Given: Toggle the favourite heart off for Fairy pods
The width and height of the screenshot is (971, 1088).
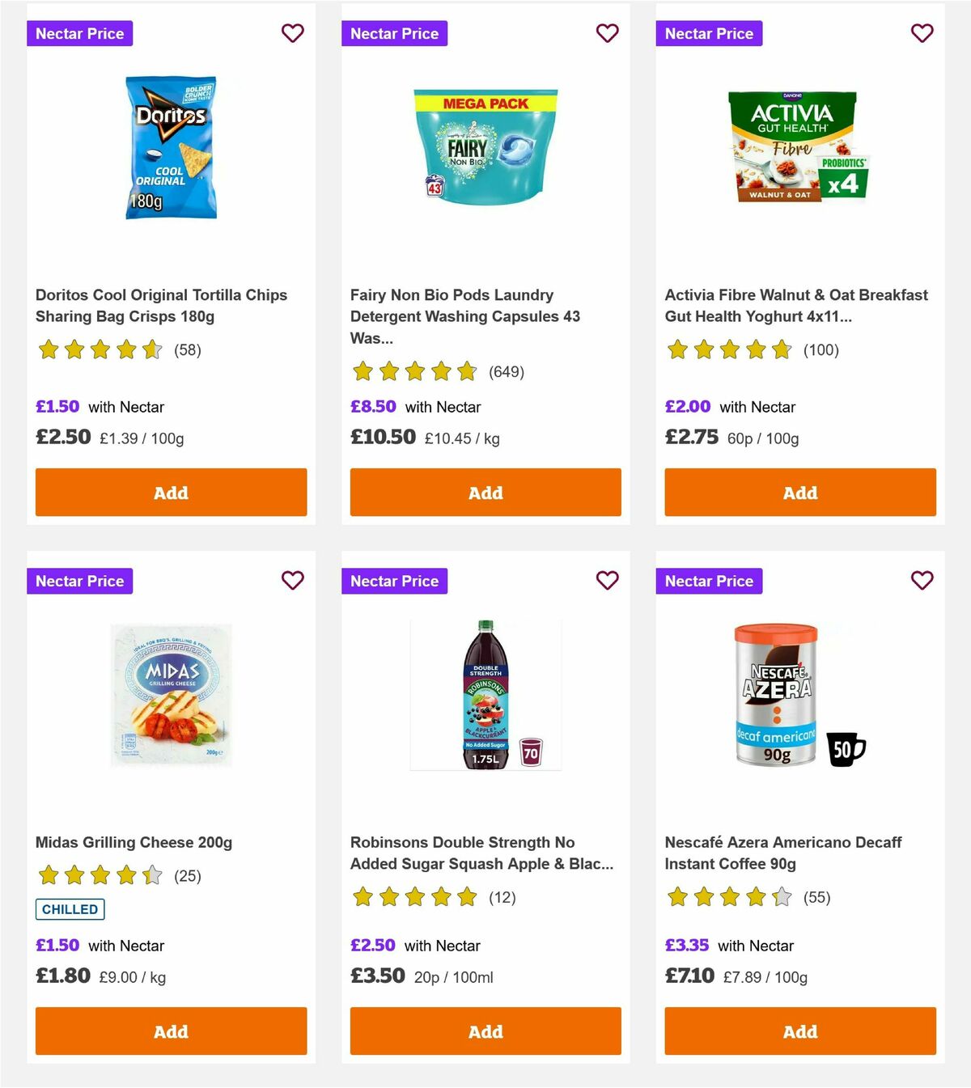Looking at the screenshot, I should coord(607,33).
